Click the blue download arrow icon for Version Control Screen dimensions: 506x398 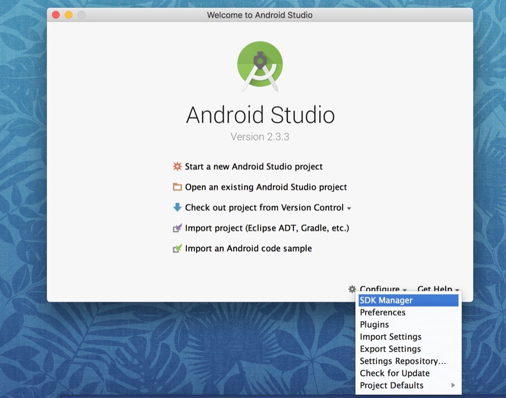(178, 207)
